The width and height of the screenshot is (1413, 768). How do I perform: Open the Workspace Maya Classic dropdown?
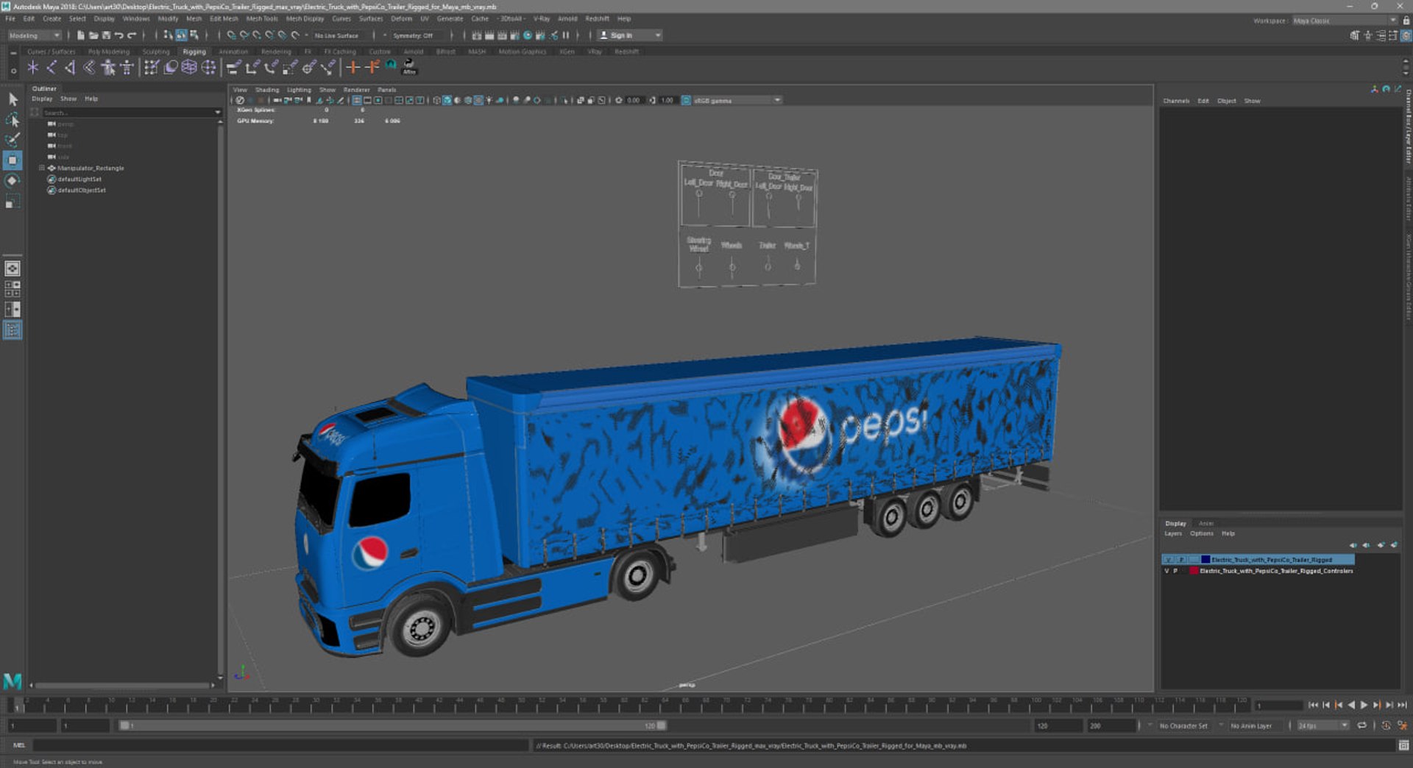click(x=1345, y=21)
